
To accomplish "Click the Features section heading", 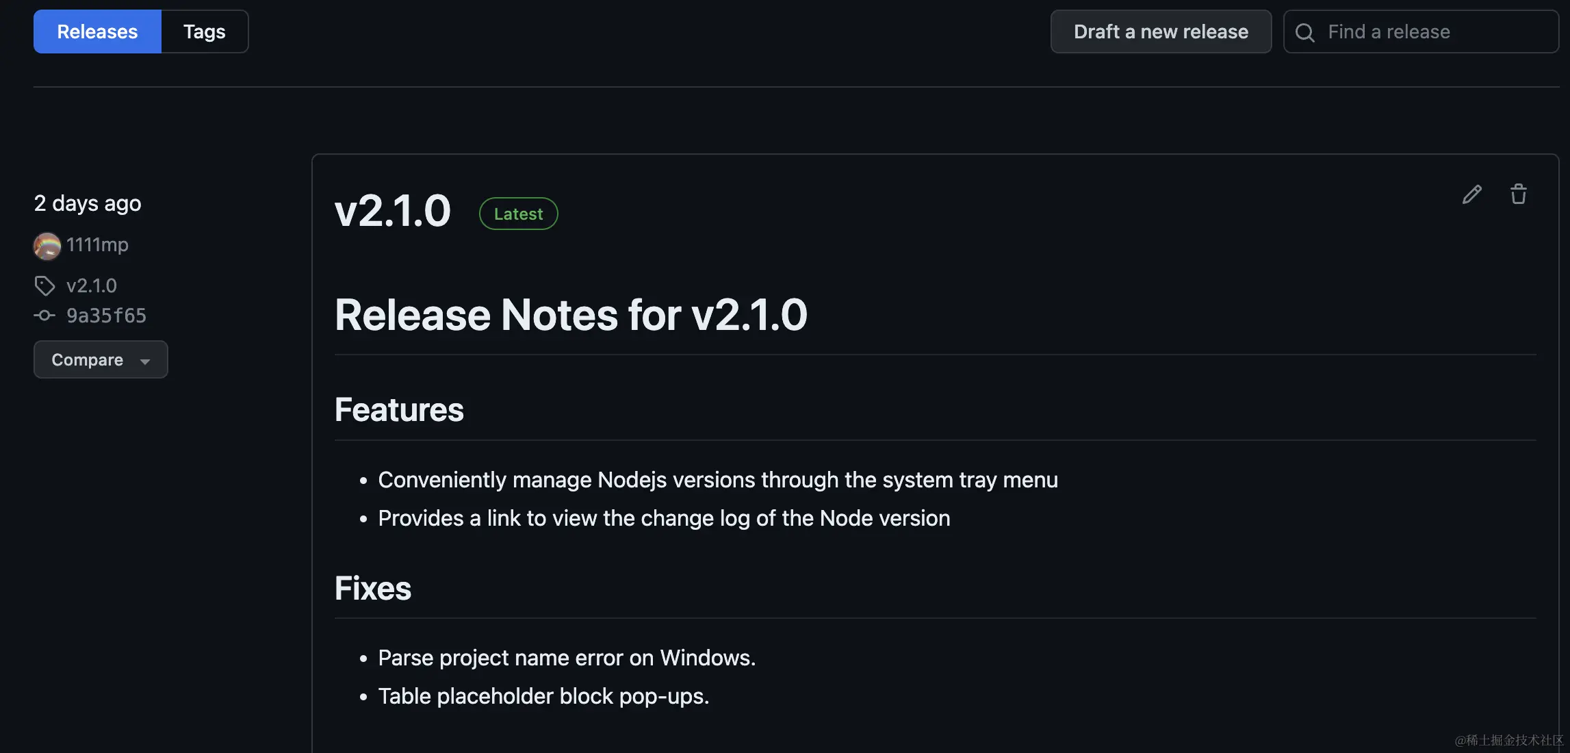I will tap(399, 409).
